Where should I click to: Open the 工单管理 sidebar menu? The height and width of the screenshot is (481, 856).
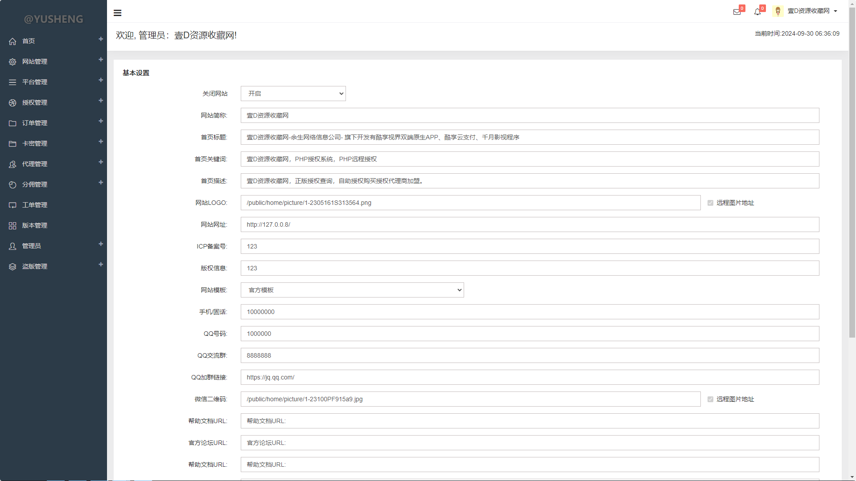(x=35, y=205)
